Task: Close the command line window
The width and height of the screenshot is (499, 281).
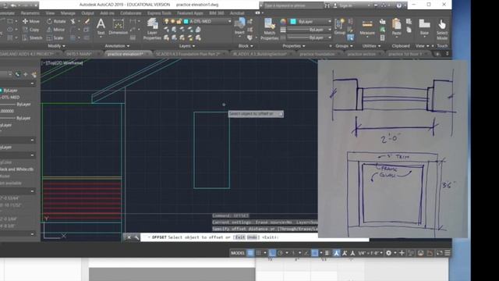Action: coord(129,237)
